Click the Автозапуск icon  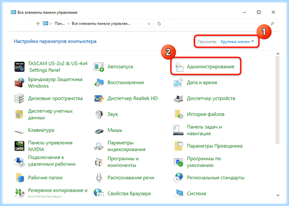coord(99,66)
